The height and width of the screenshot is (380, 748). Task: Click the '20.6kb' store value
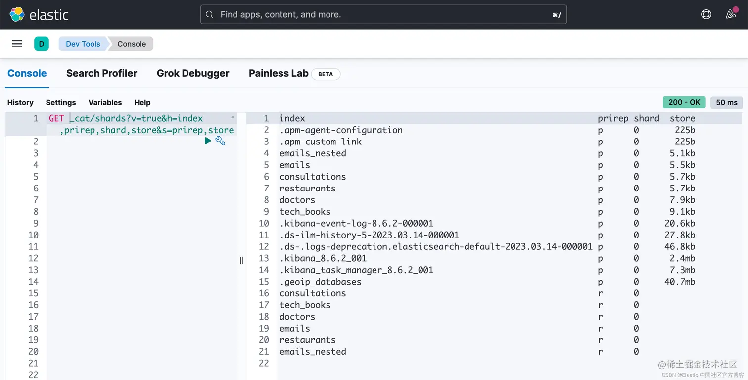[680, 223]
